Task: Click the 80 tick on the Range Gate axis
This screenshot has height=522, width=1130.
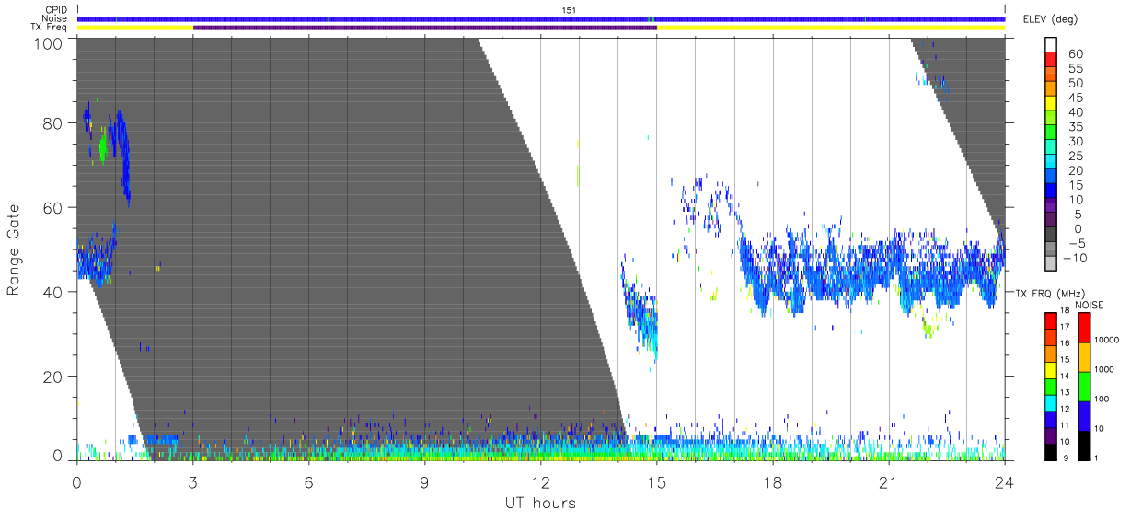Action: (x=54, y=123)
